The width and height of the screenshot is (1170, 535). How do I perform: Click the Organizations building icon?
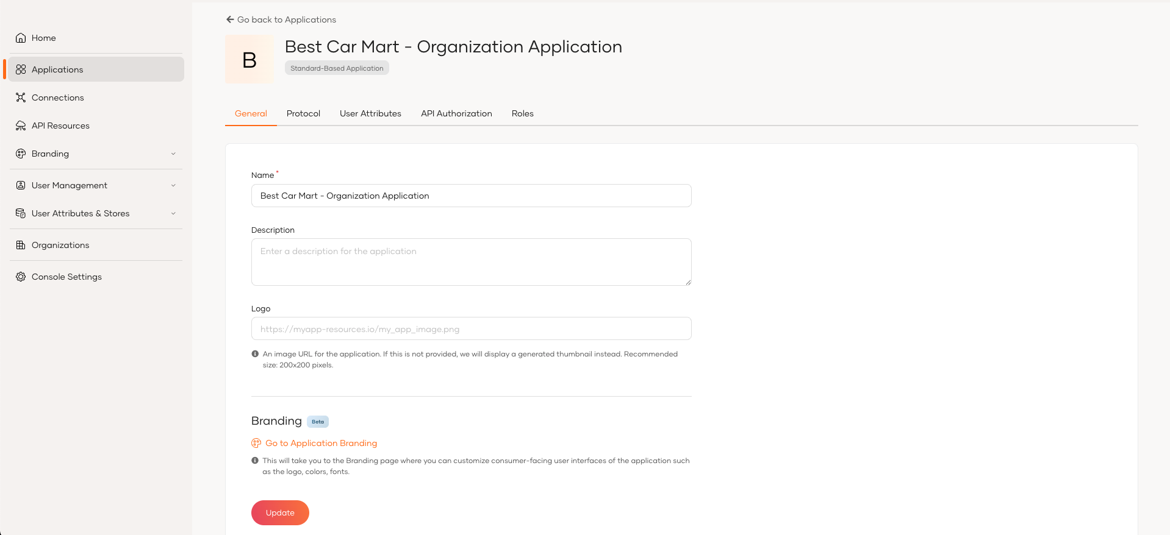tap(21, 245)
